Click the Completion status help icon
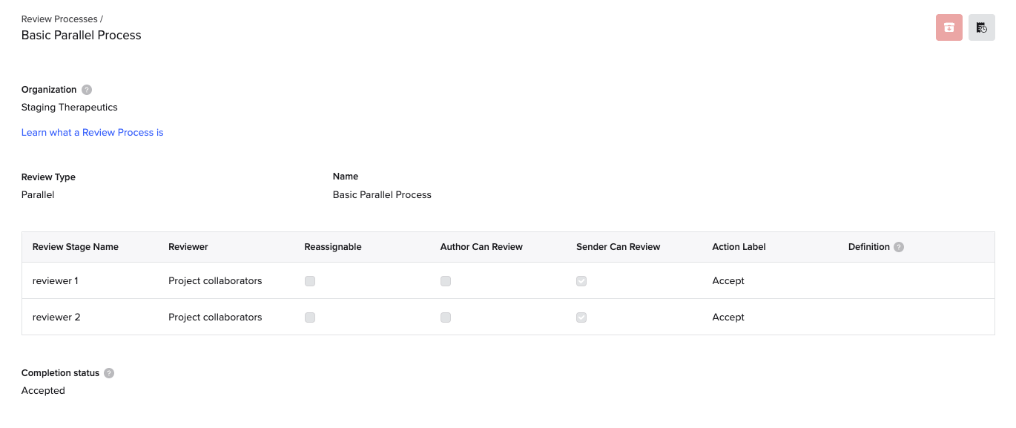This screenshot has width=1016, height=428. click(109, 373)
